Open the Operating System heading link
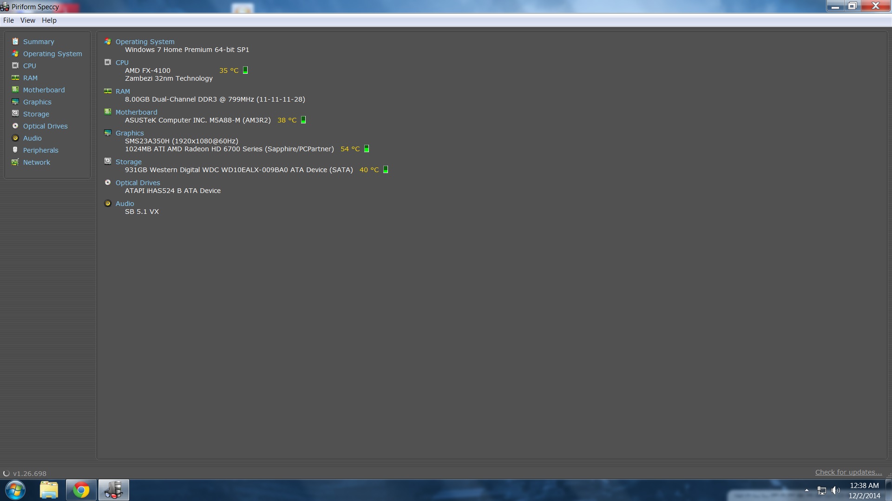The width and height of the screenshot is (892, 501). (145, 42)
